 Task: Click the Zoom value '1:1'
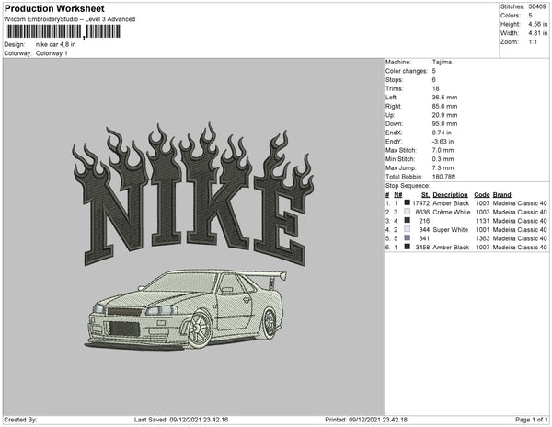tap(533, 42)
